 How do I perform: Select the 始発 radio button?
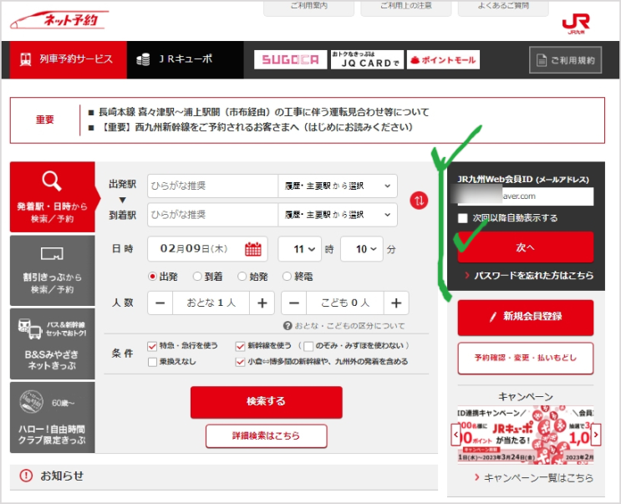tap(242, 277)
